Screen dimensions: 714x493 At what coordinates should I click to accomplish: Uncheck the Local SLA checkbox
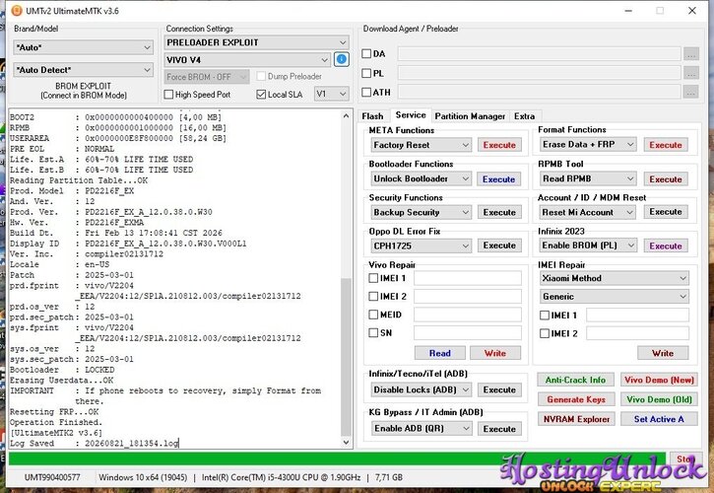point(261,95)
